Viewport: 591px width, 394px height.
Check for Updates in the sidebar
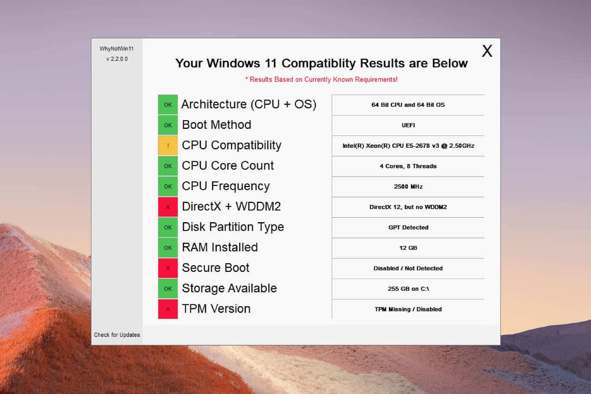[117, 335]
